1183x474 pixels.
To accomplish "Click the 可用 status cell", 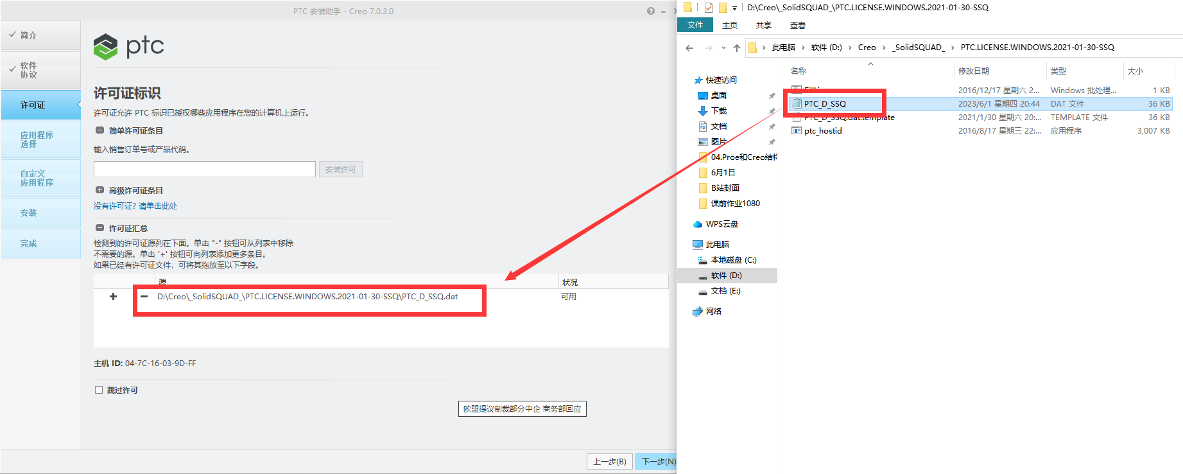I will 569,297.
